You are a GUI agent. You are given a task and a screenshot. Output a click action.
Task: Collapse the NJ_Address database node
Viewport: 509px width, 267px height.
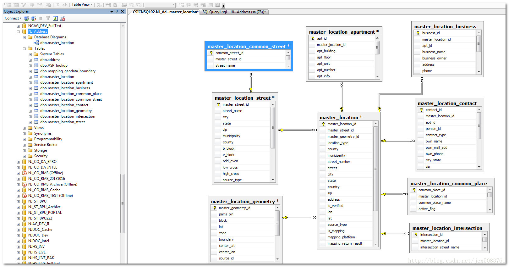tap(18, 32)
